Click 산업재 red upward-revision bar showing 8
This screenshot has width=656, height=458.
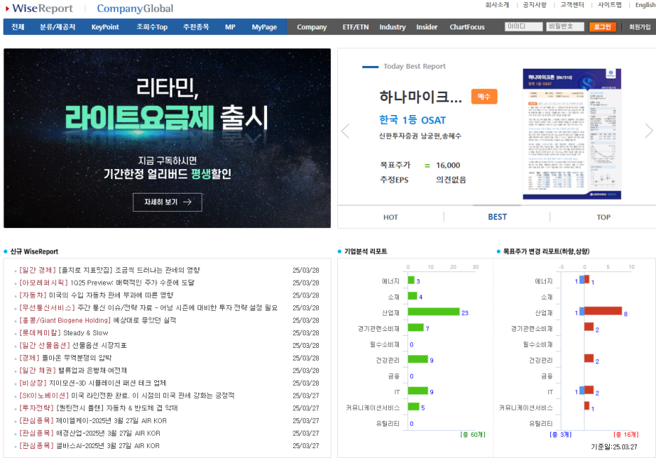point(603,311)
